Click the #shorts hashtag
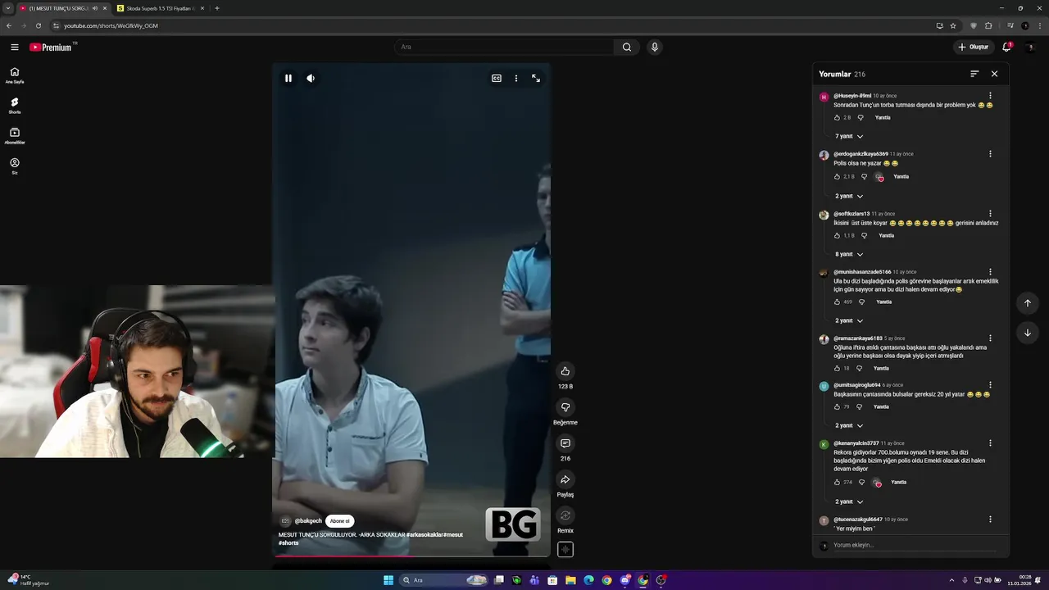Image resolution: width=1049 pixels, height=590 pixels. (x=288, y=542)
